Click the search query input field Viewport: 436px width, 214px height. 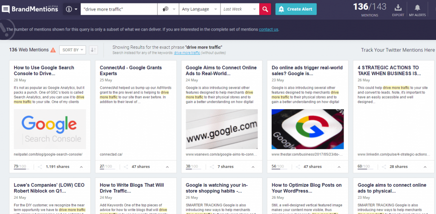(119, 9)
